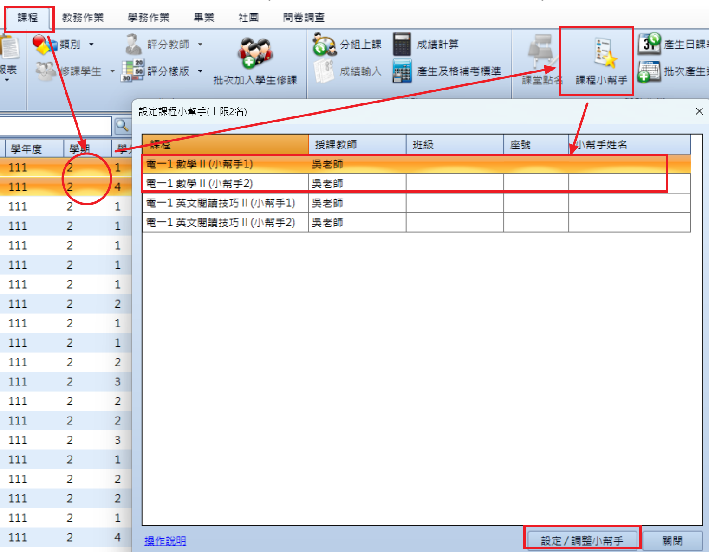Click the search magnifier button
Image resolution: width=709 pixels, height=552 pixels.
(x=122, y=126)
